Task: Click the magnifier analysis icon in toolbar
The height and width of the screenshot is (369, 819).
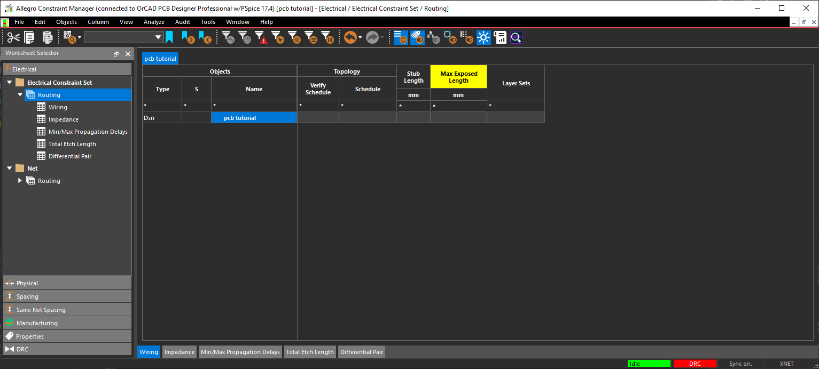Action: tap(516, 37)
